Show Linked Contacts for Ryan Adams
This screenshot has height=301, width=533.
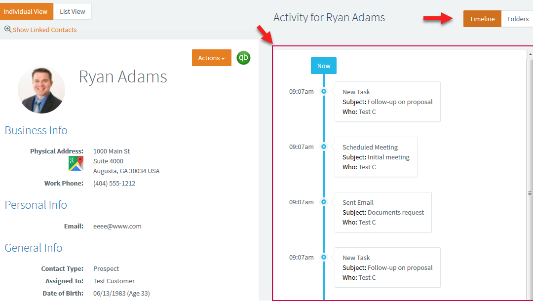[44, 30]
